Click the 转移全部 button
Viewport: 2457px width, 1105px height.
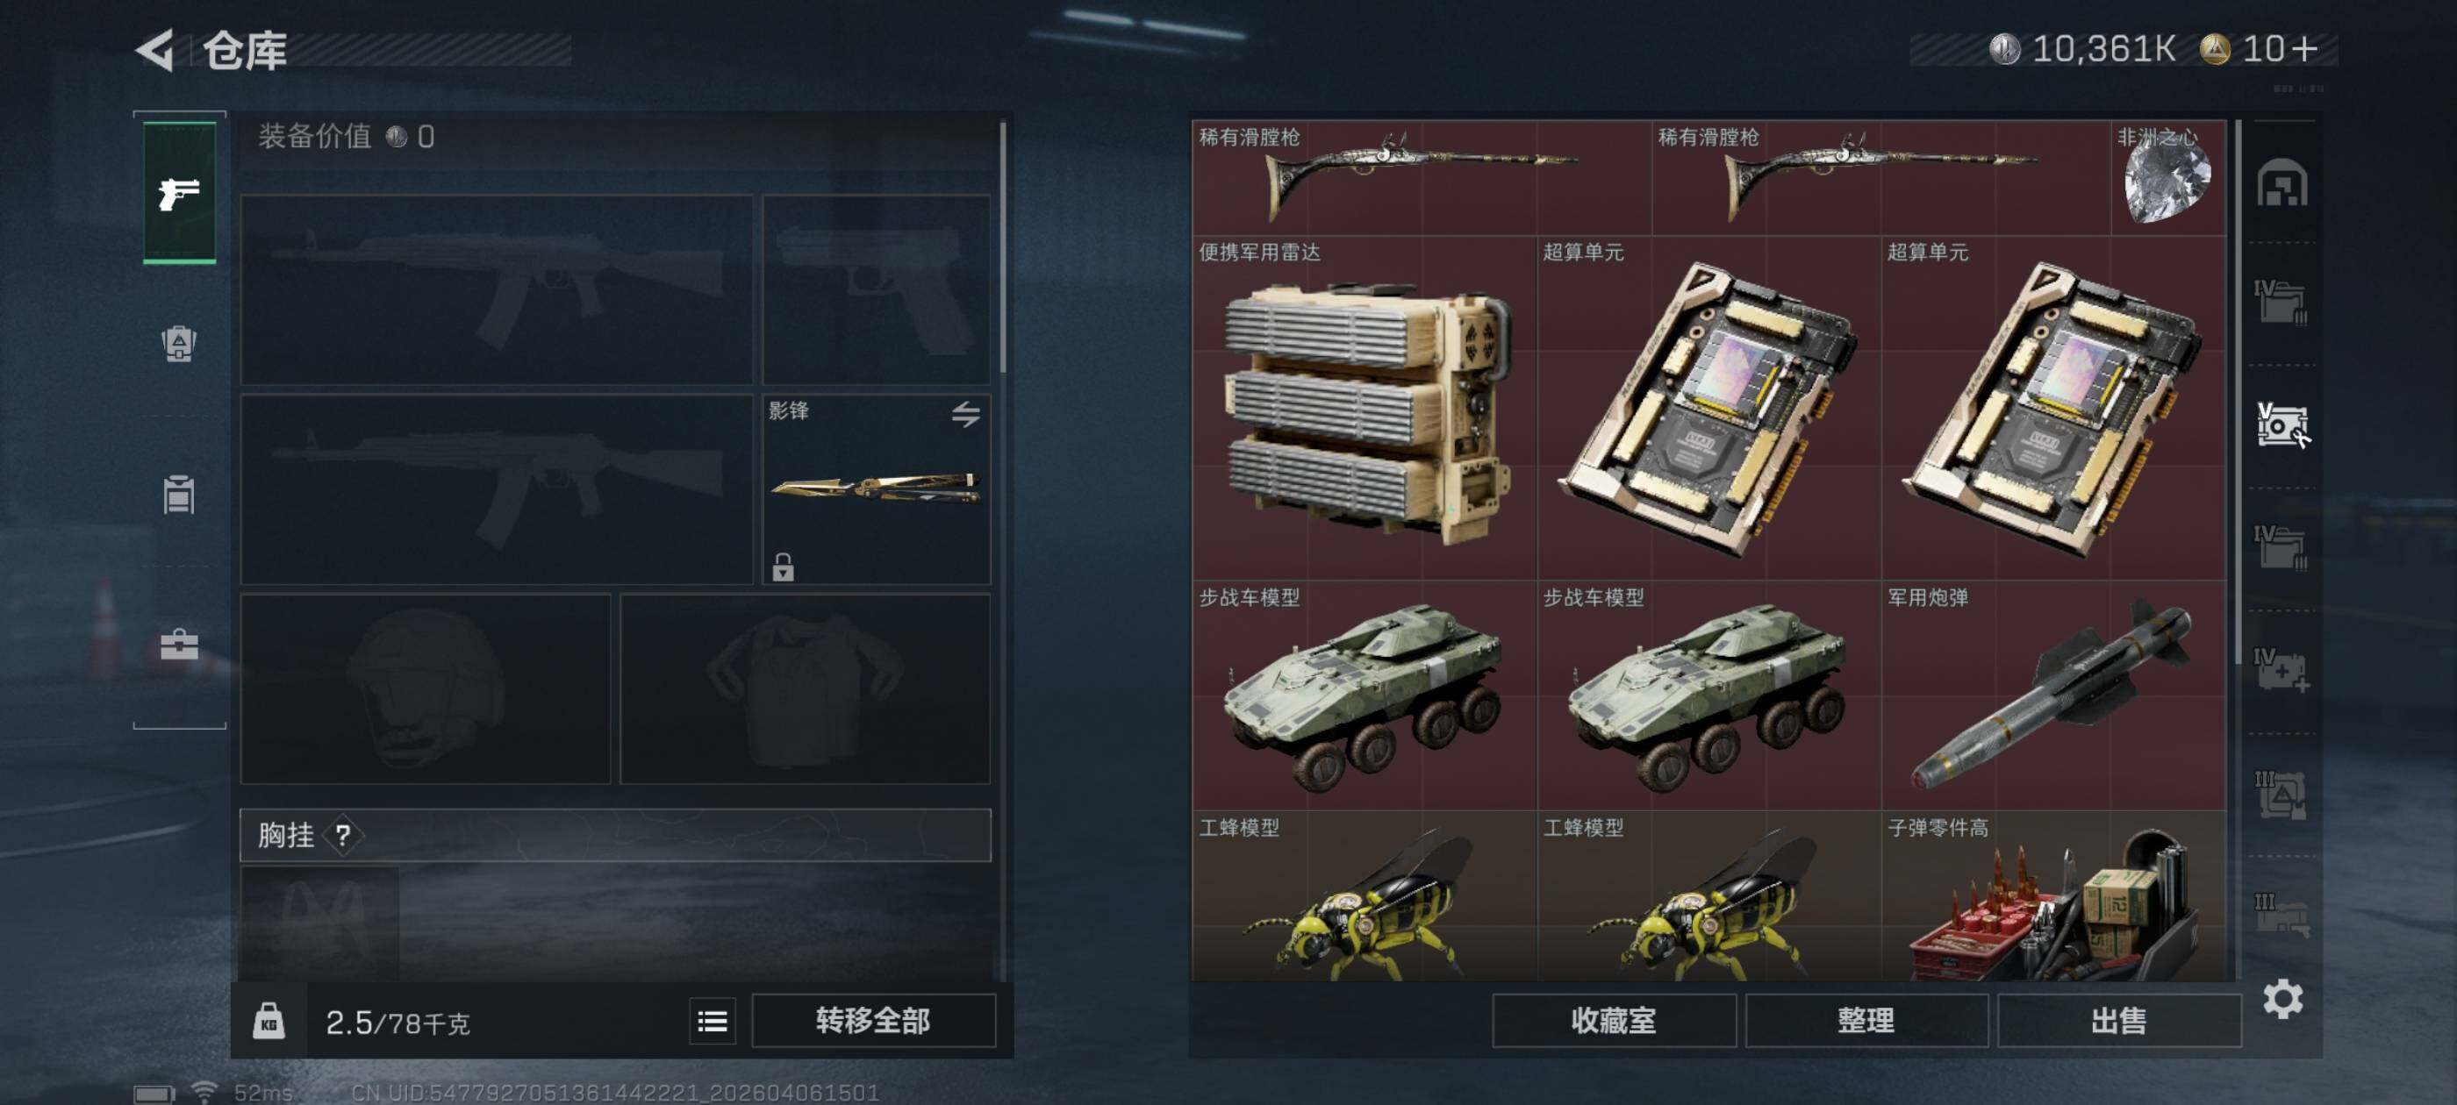point(873,1021)
